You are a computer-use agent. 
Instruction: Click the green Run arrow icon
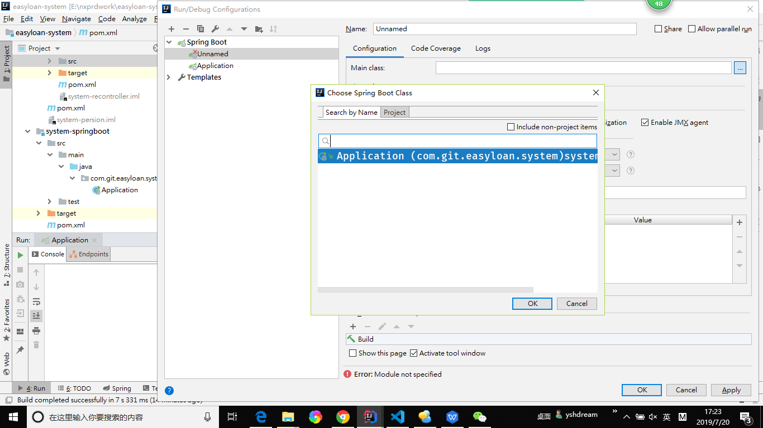(x=20, y=255)
